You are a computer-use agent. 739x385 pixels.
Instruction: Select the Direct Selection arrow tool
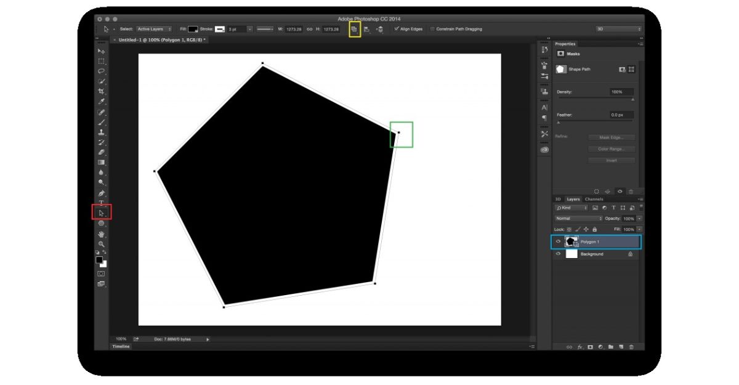[x=101, y=213]
